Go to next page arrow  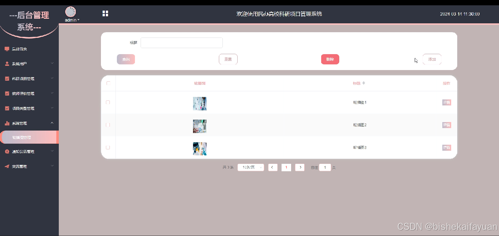coord(300,167)
